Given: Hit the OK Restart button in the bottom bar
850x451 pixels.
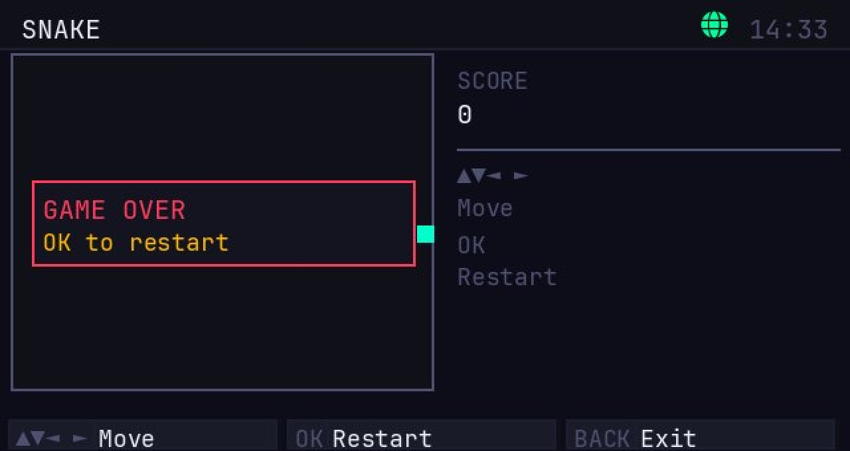Looking at the screenshot, I should [x=422, y=435].
